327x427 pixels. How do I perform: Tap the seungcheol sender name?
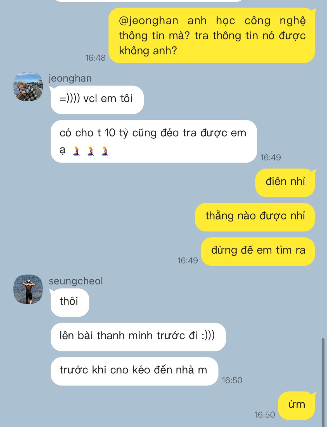(76, 281)
